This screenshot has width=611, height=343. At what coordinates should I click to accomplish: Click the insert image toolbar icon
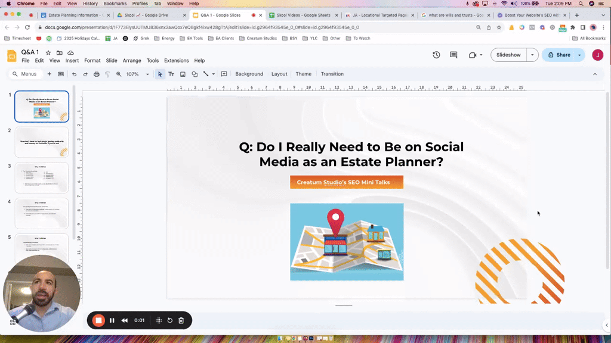183,74
